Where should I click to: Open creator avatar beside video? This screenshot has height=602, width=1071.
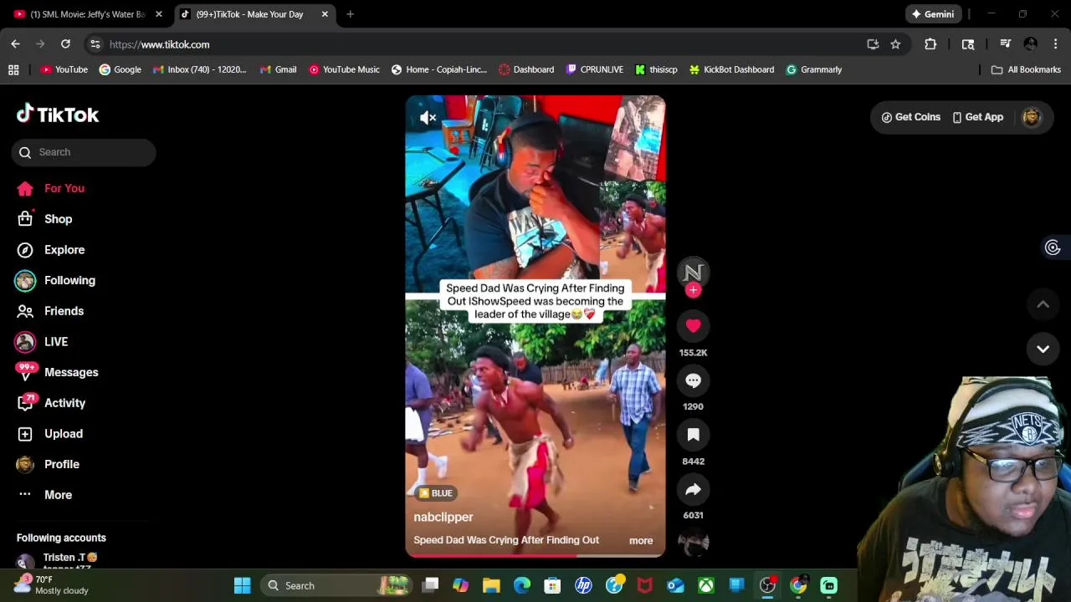[693, 272]
